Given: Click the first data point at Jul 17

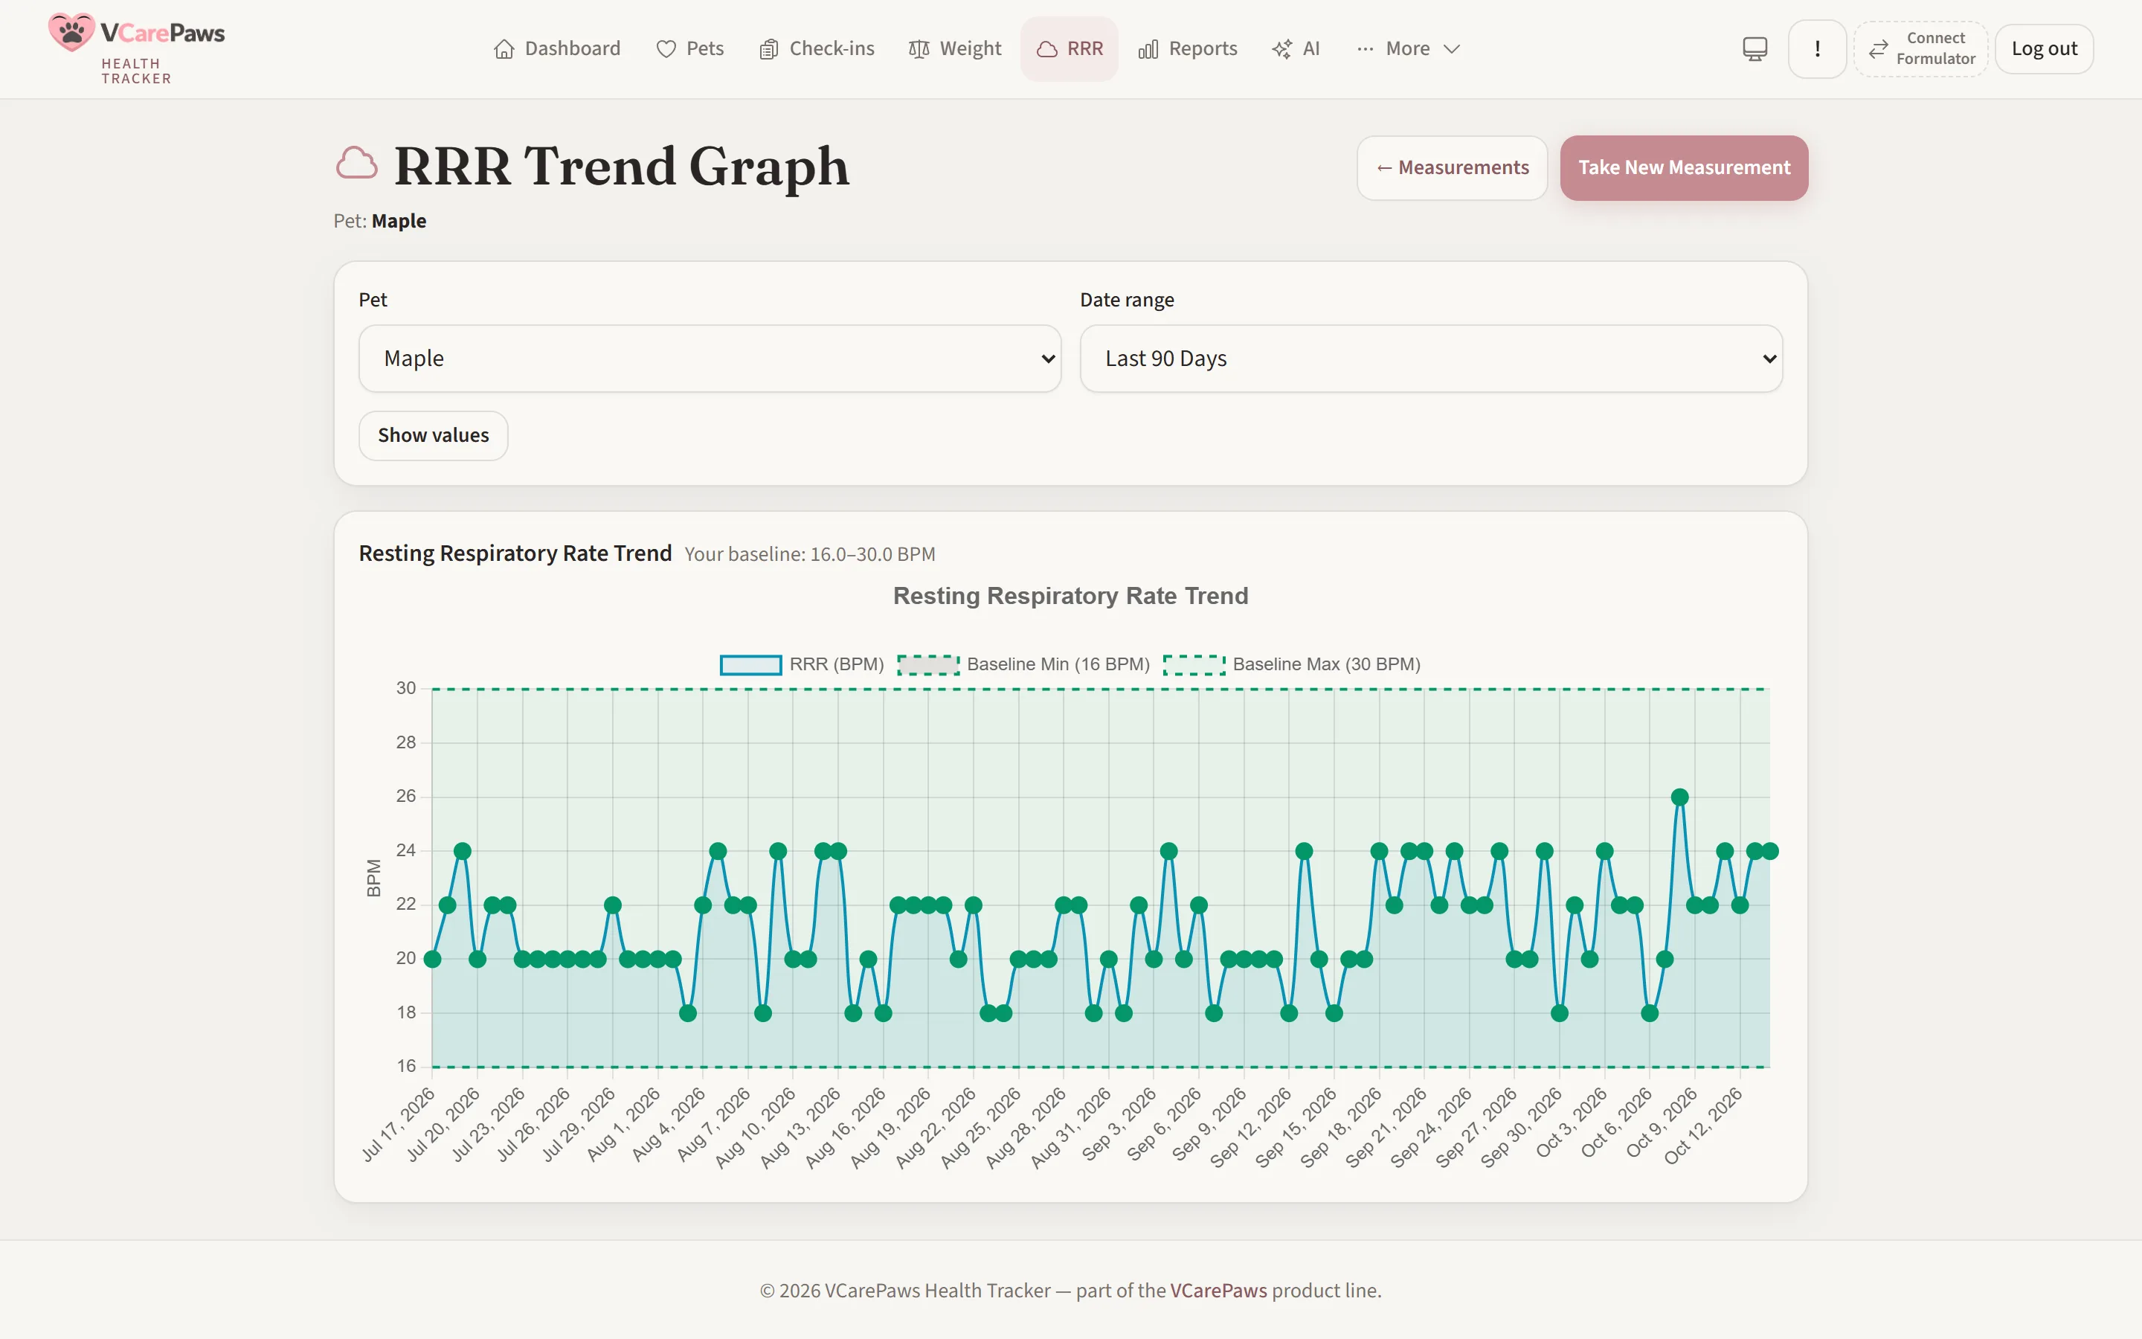Looking at the screenshot, I should pos(433,959).
